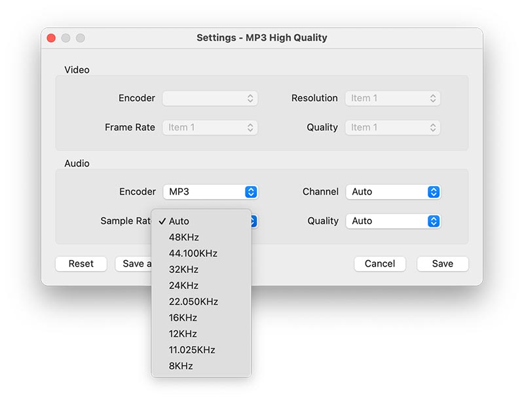Choose 22.050KHz sample rate

[x=194, y=301]
